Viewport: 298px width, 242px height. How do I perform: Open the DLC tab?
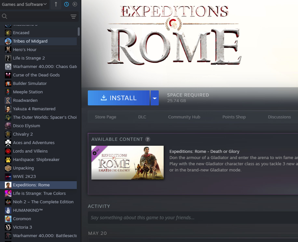pyautogui.click(x=142, y=117)
